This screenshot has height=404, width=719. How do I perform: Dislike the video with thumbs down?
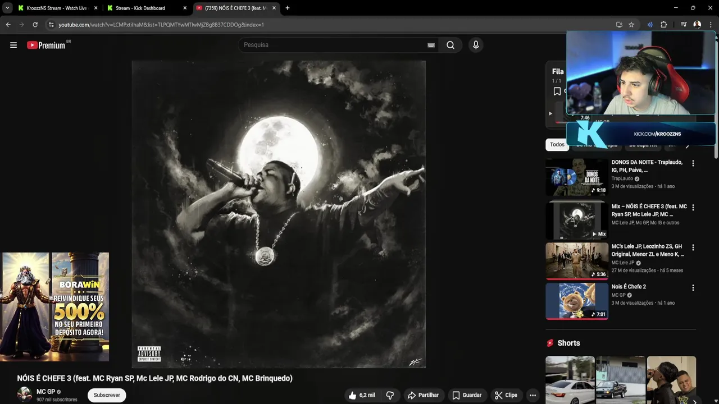point(390,395)
